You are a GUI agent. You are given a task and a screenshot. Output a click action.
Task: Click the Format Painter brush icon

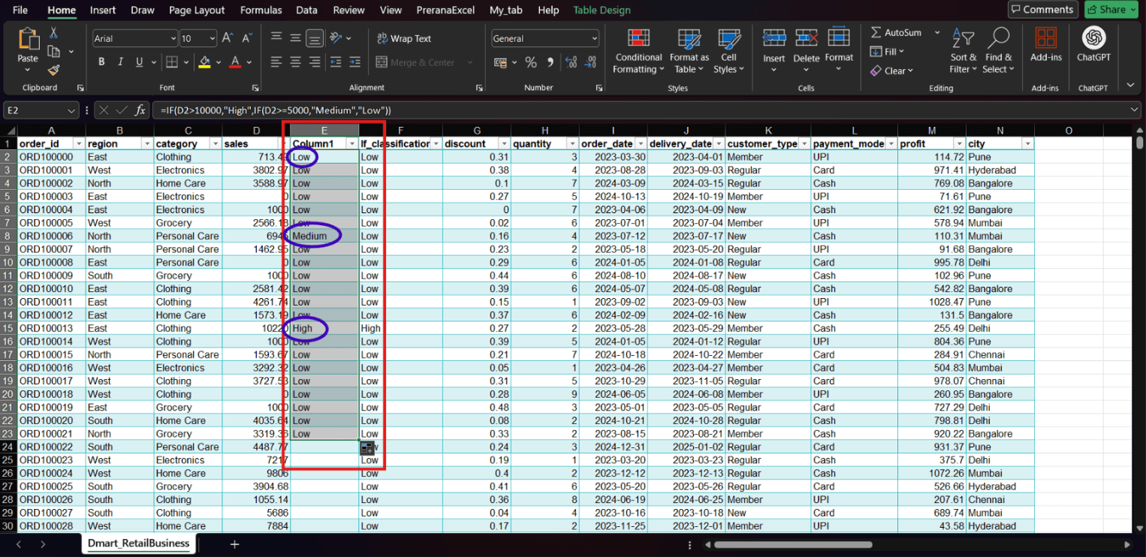(x=53, y=70)
